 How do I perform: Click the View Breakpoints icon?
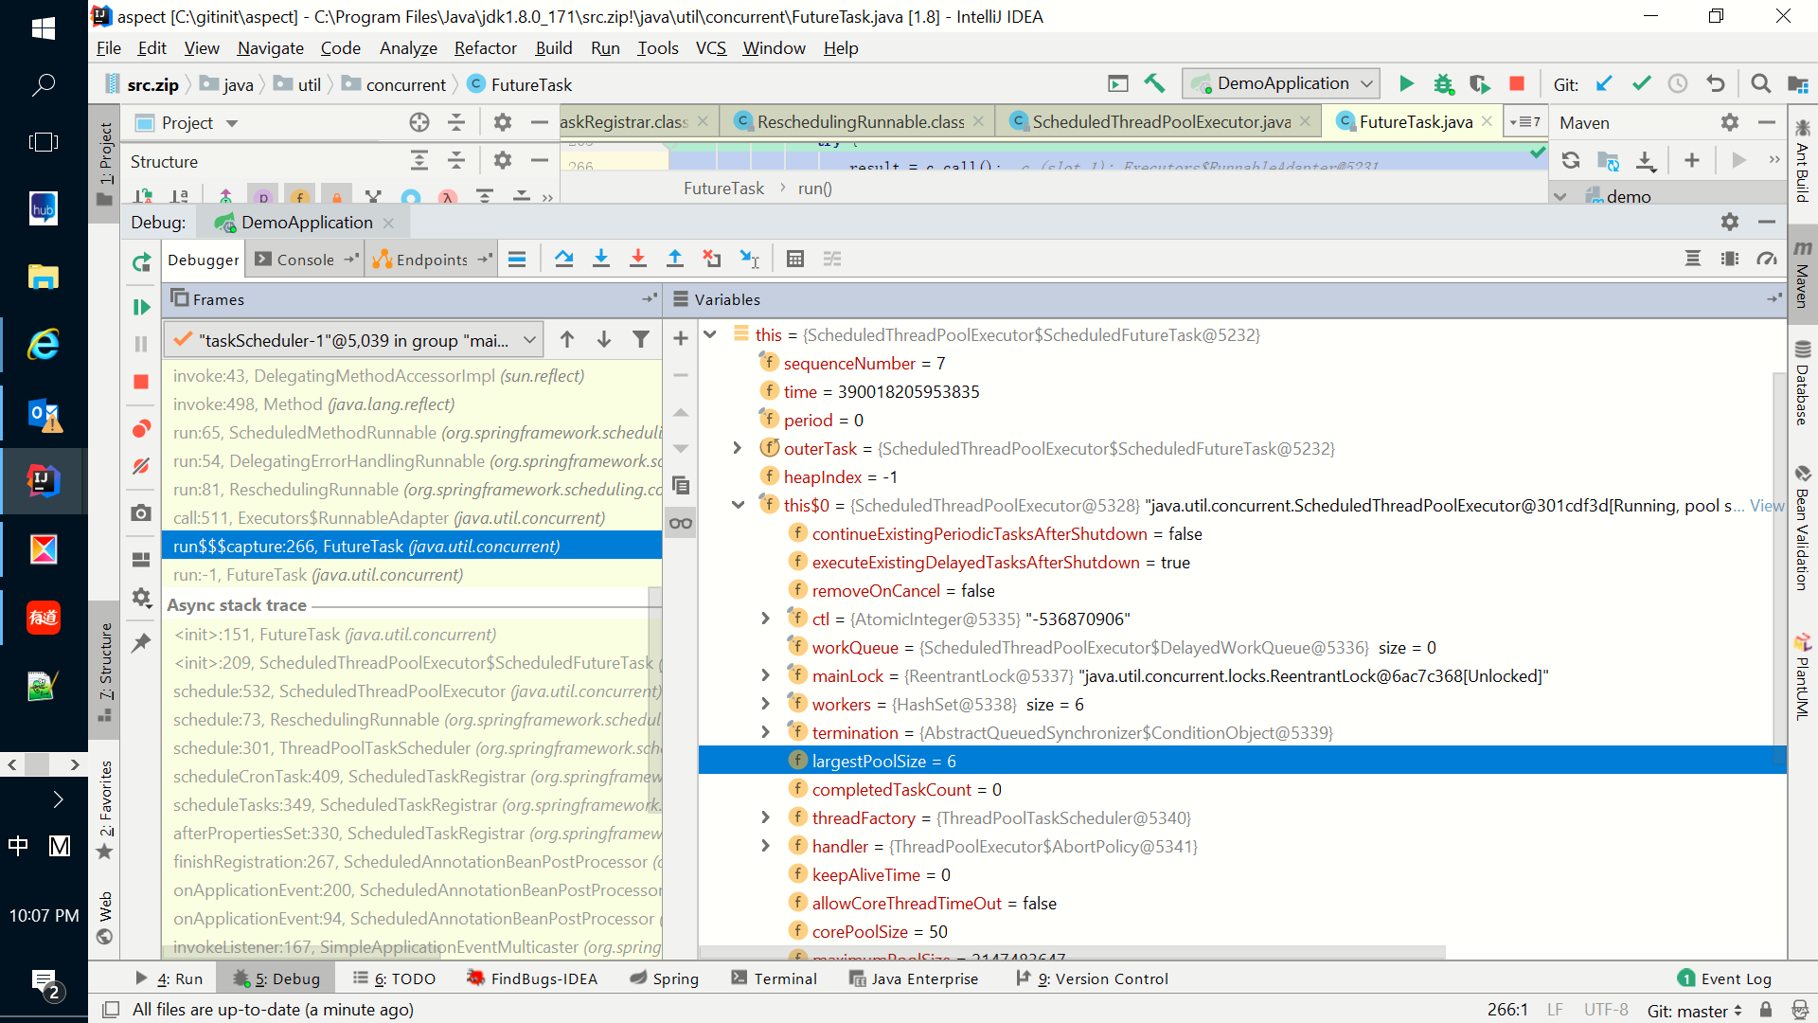coord(141,429)
